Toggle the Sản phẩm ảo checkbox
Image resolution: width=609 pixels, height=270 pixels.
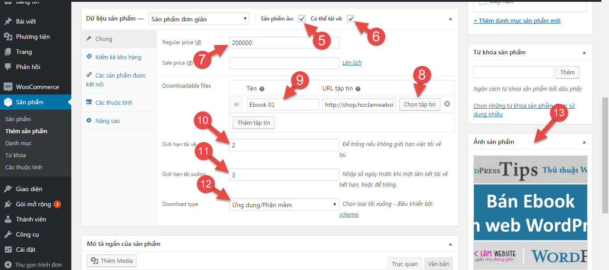pos(302,19)
